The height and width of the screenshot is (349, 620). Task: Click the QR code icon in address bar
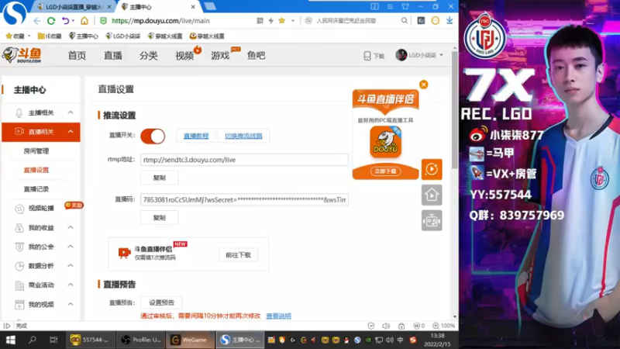coord(260,21)
